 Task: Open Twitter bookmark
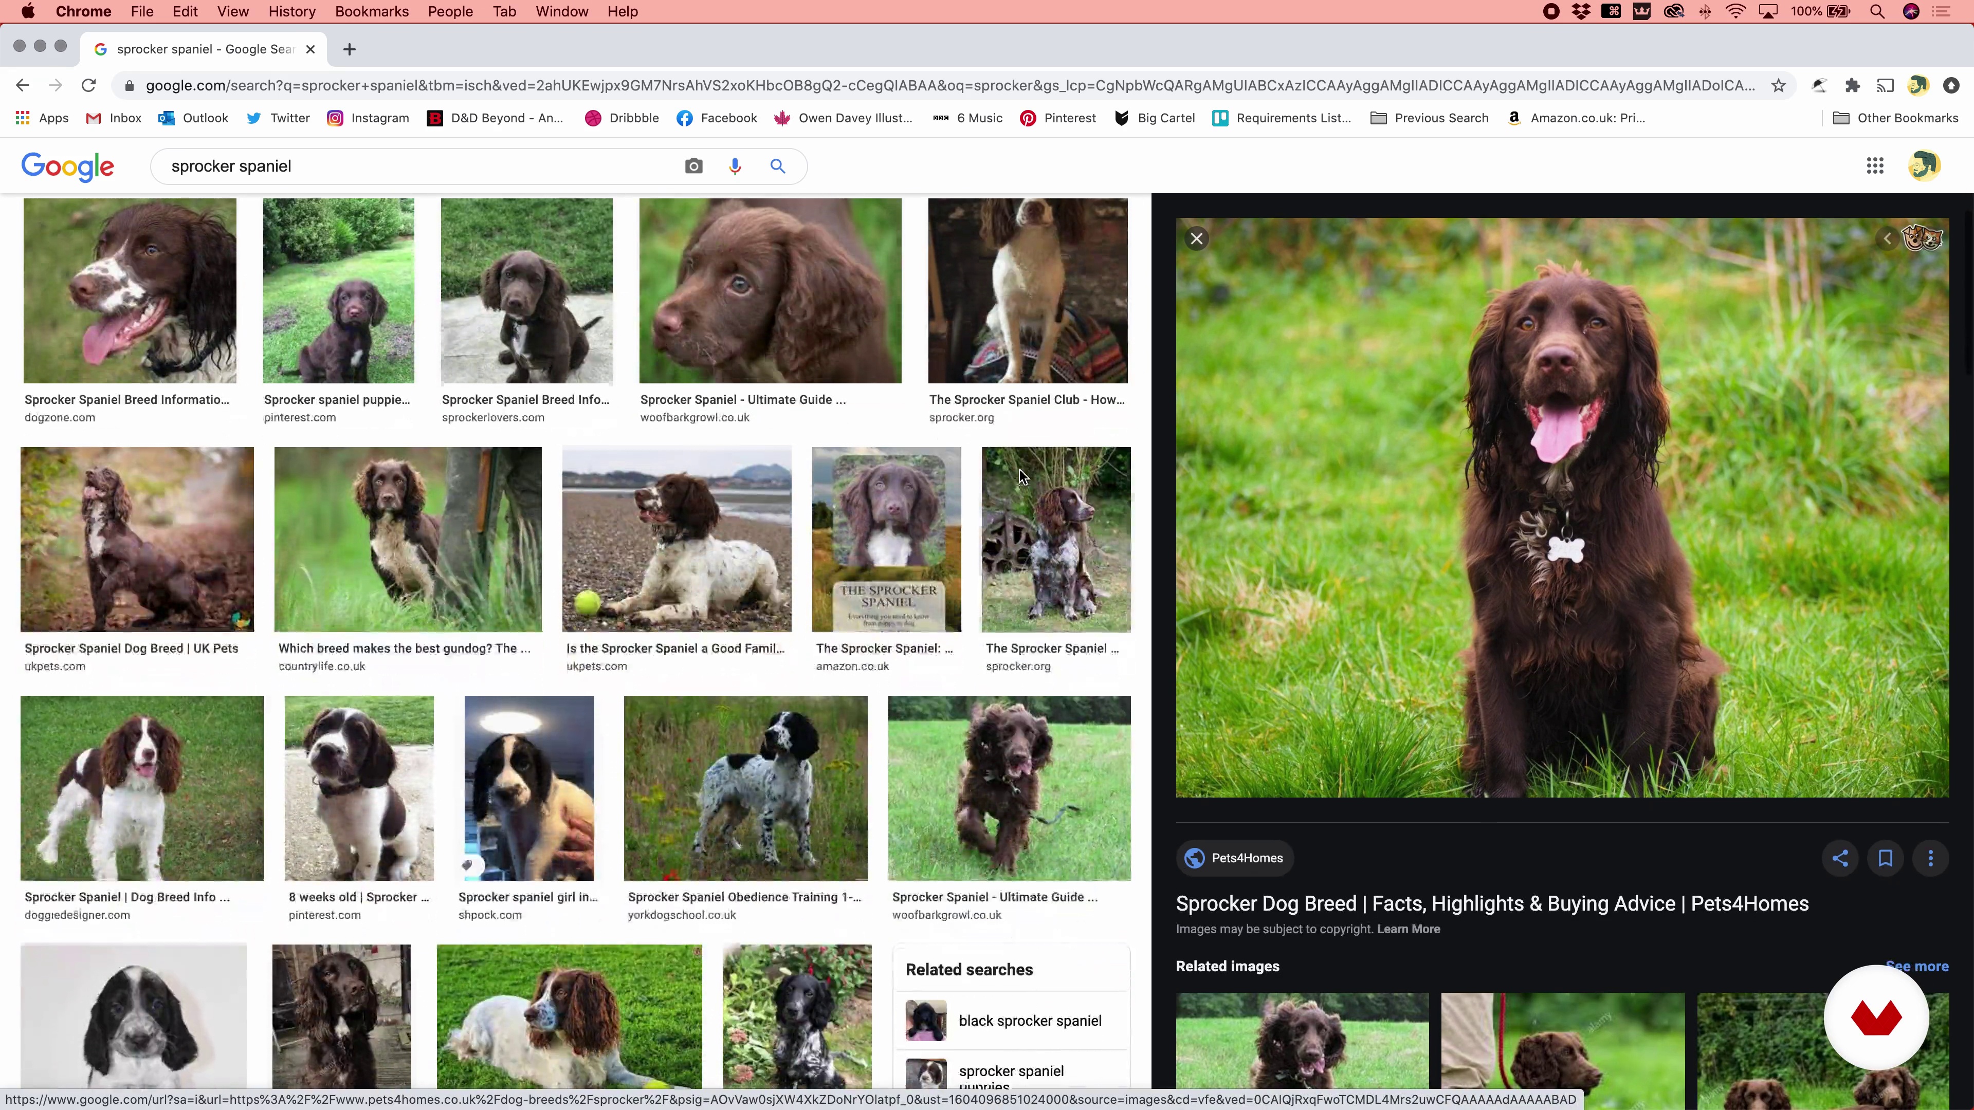(278, 118)
